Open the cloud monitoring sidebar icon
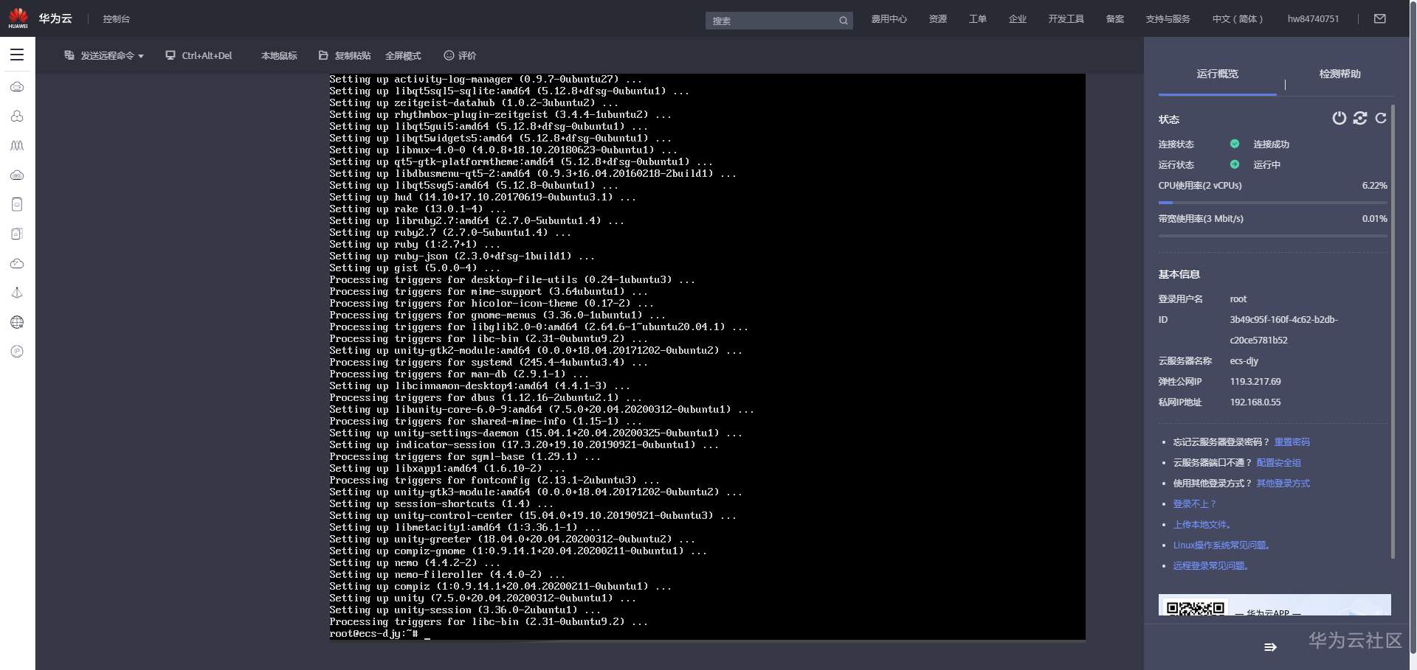This screenshot has width=1417, height=670. (17, 263)
